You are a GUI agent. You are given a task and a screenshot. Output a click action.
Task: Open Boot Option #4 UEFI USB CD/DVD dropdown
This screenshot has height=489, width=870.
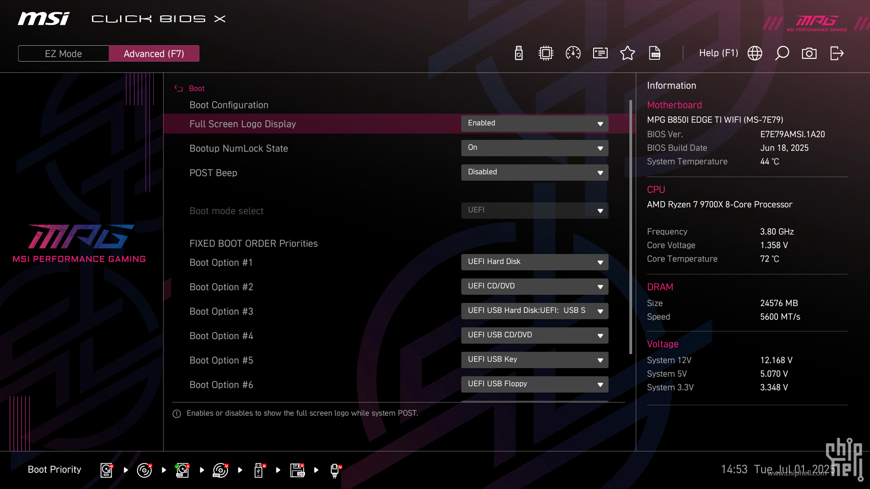[x=535, y=336]
